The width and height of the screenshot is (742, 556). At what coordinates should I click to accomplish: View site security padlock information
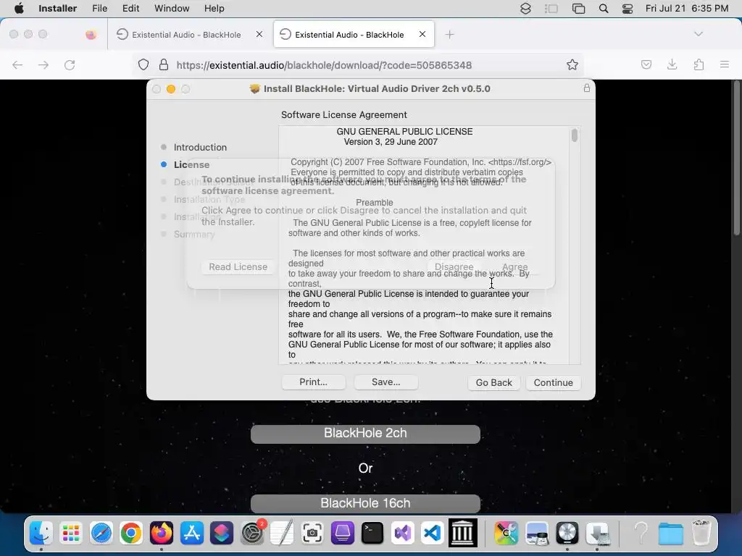pos(164,64)
